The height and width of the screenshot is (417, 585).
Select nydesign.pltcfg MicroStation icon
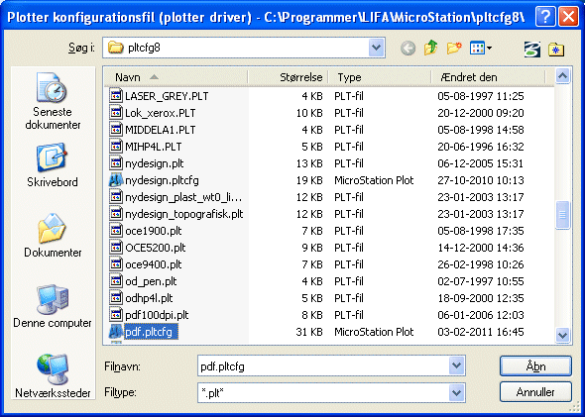pyautogui.click(x=116, y=180)
